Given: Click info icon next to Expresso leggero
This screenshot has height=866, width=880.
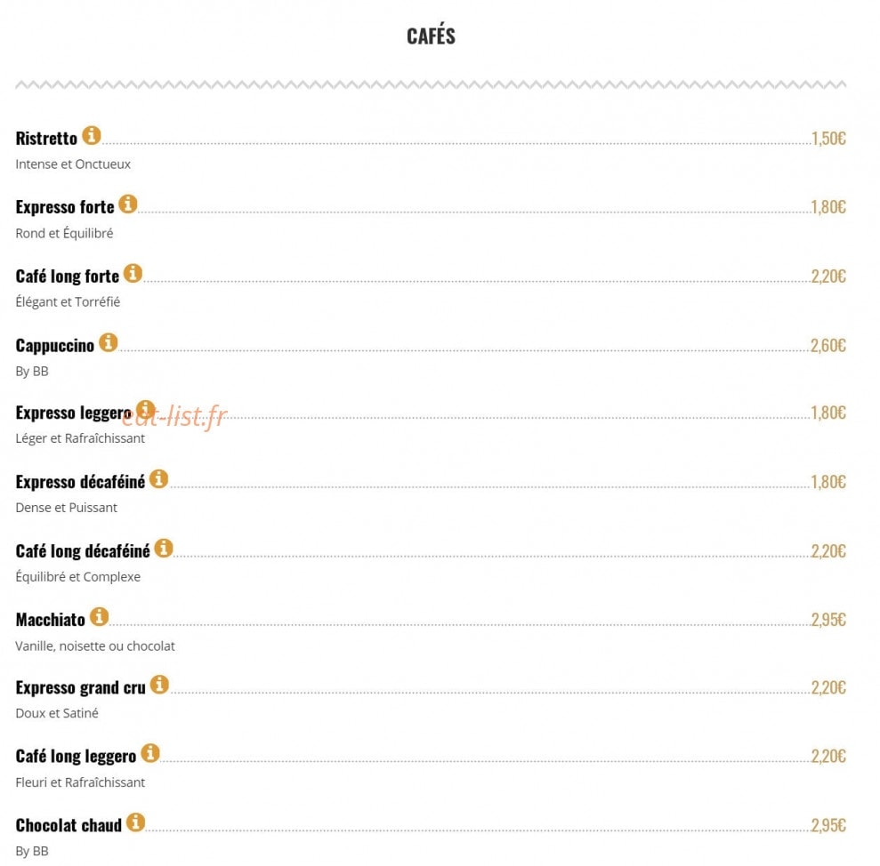Looking at the screenshot, I should point(145,410).
